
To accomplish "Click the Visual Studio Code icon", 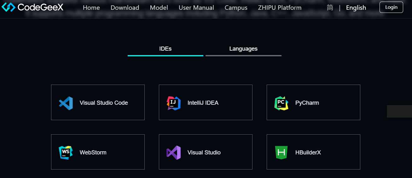I will [66, 103].
